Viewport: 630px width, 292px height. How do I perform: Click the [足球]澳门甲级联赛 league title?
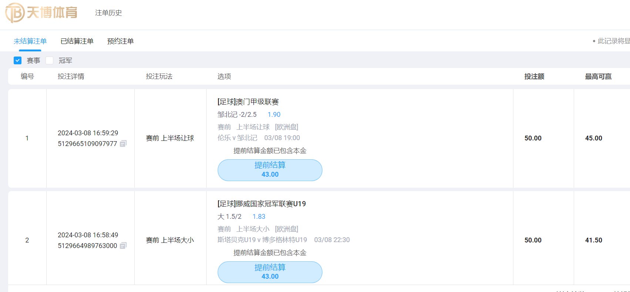(x=248, y=102)
